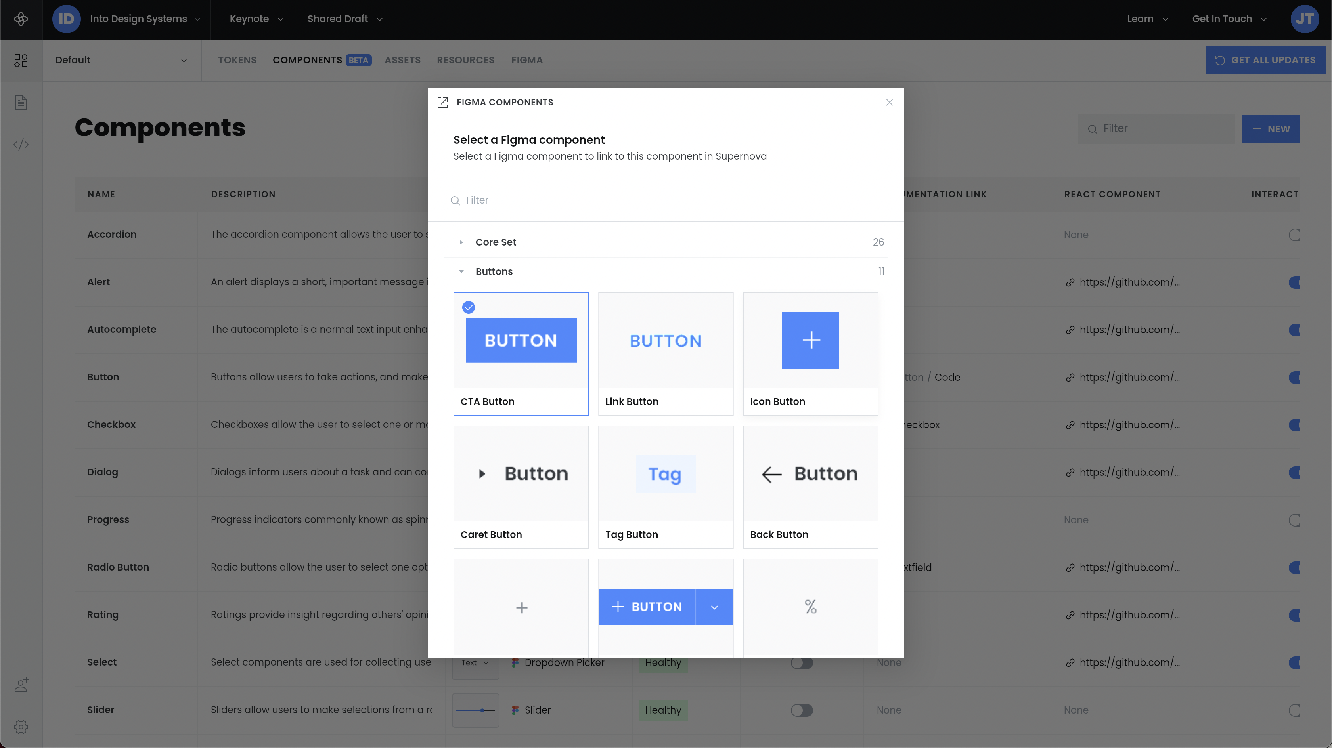
Task: Open the documentation page icon in sidebar
Action: tap(21, 102)
